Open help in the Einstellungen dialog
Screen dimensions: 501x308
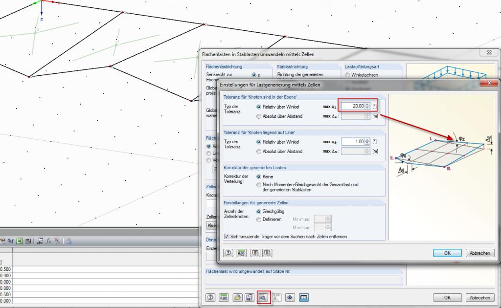coord(228,253)
